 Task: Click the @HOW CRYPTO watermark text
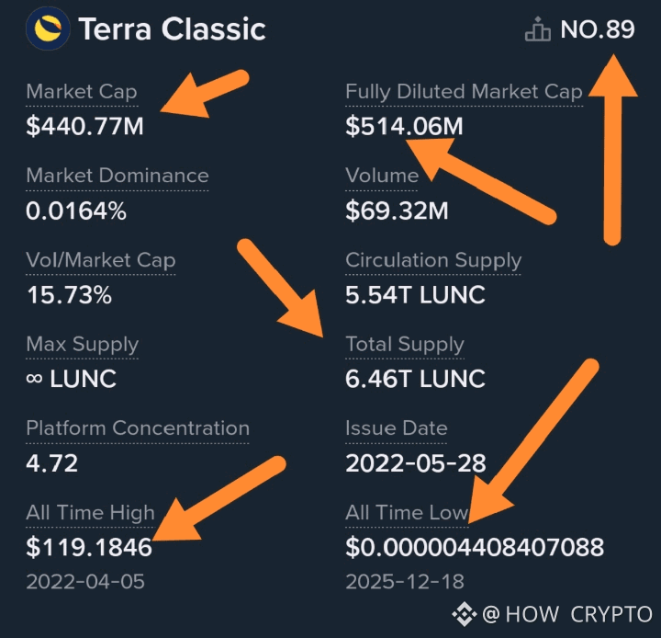tap(567, 614)
